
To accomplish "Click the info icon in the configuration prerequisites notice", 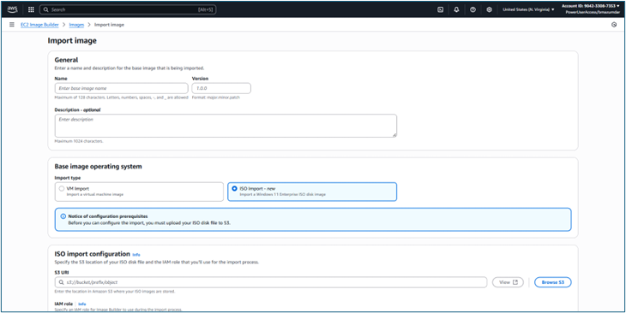I will click(63, 216).
